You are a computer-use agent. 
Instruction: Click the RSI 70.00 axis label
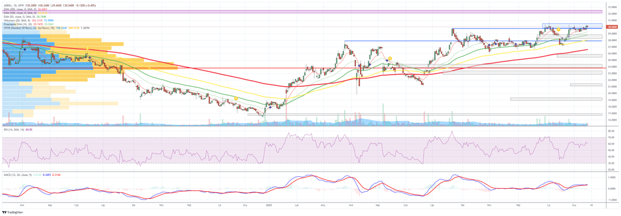click(612, 138)
